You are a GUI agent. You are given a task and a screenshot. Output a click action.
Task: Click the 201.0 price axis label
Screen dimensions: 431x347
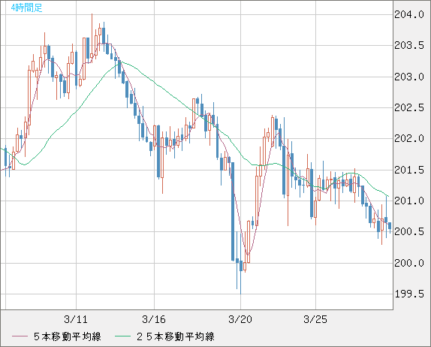click(x=409, y=201)
